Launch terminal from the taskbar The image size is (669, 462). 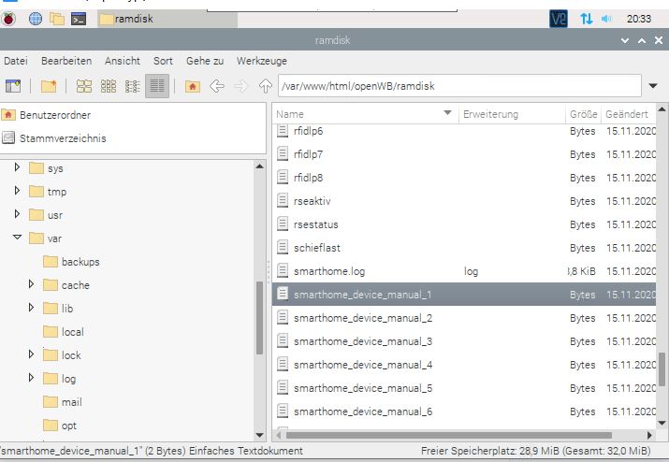coord(79,19)
